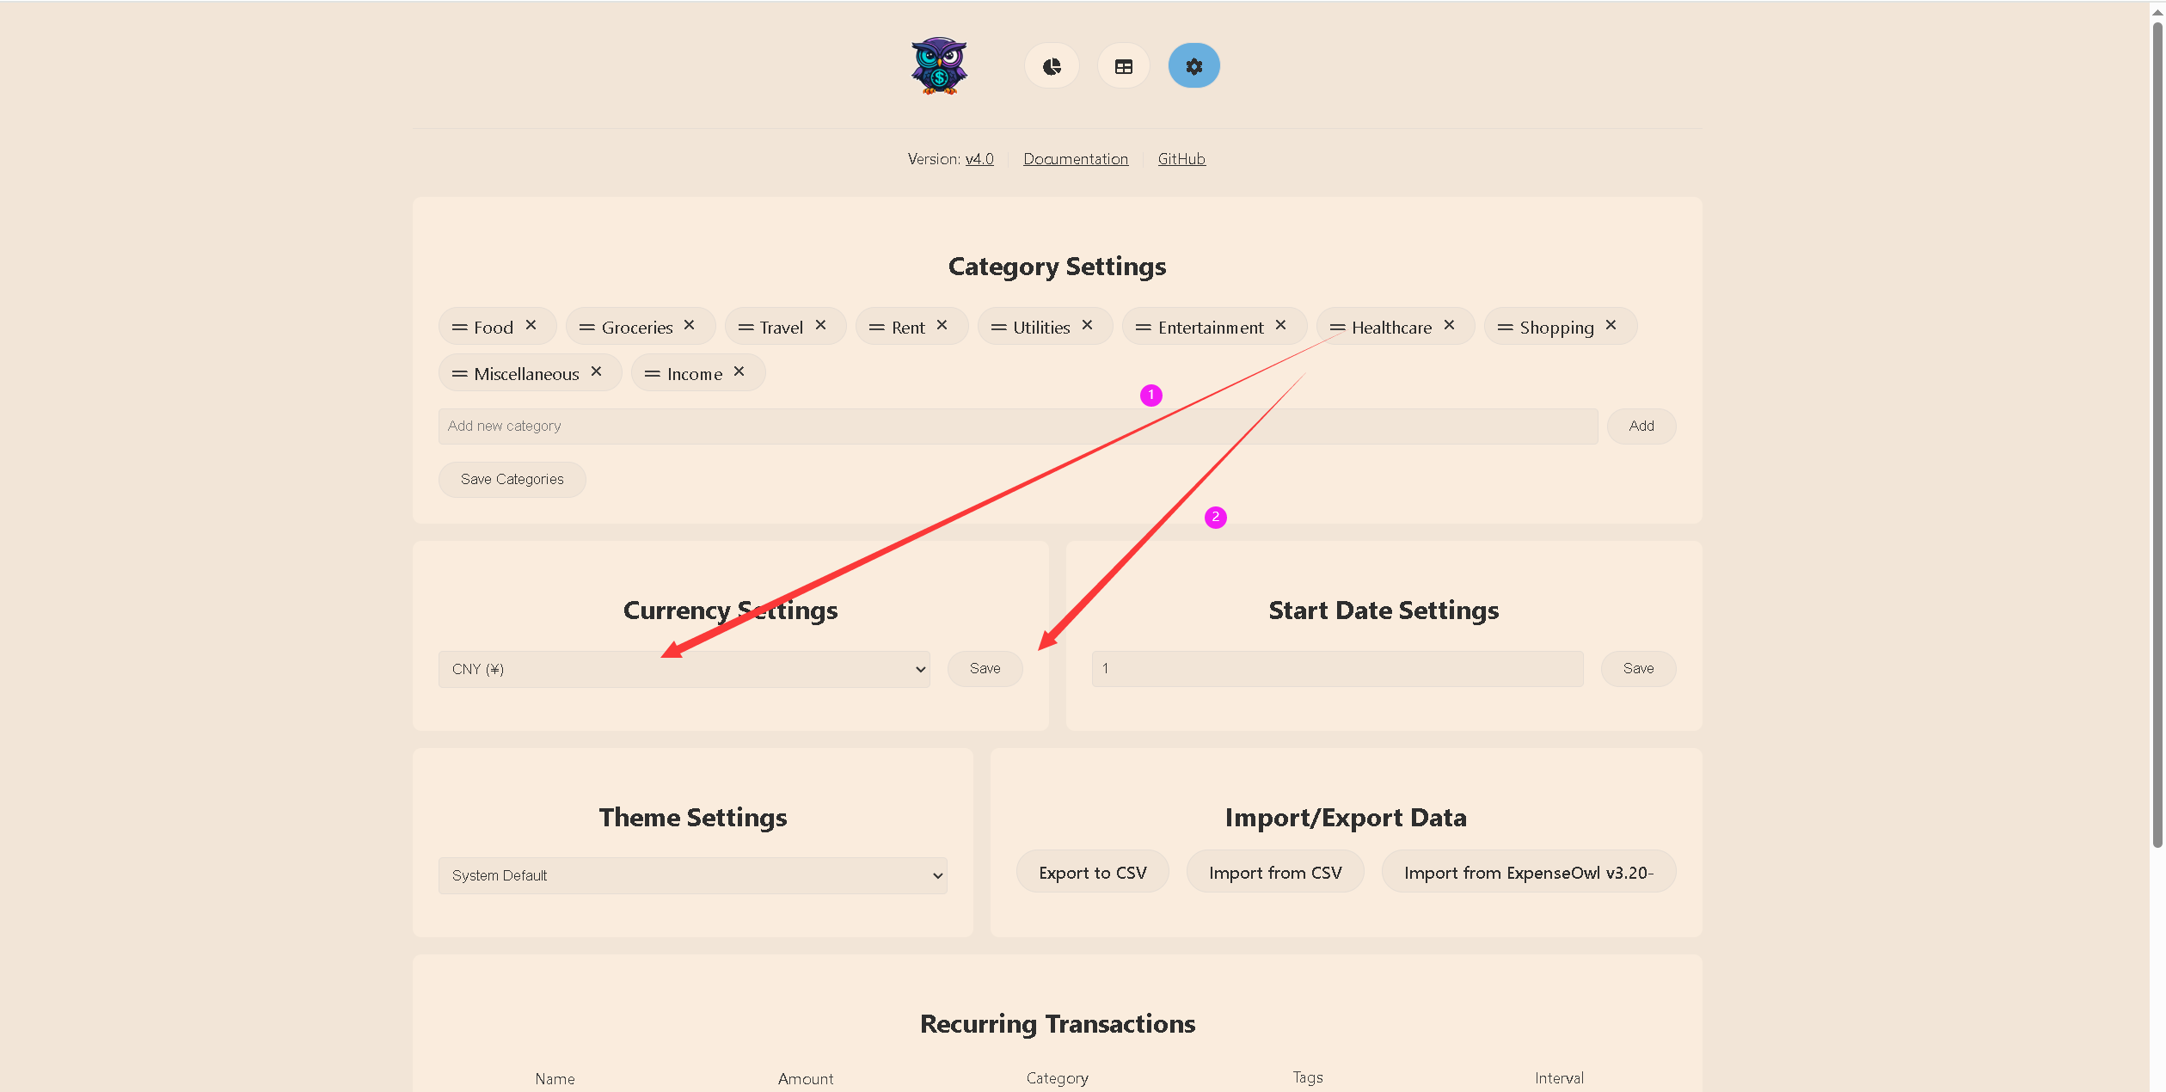
Task: Expand the System Default theme dropdown
Action: (692, 875)
